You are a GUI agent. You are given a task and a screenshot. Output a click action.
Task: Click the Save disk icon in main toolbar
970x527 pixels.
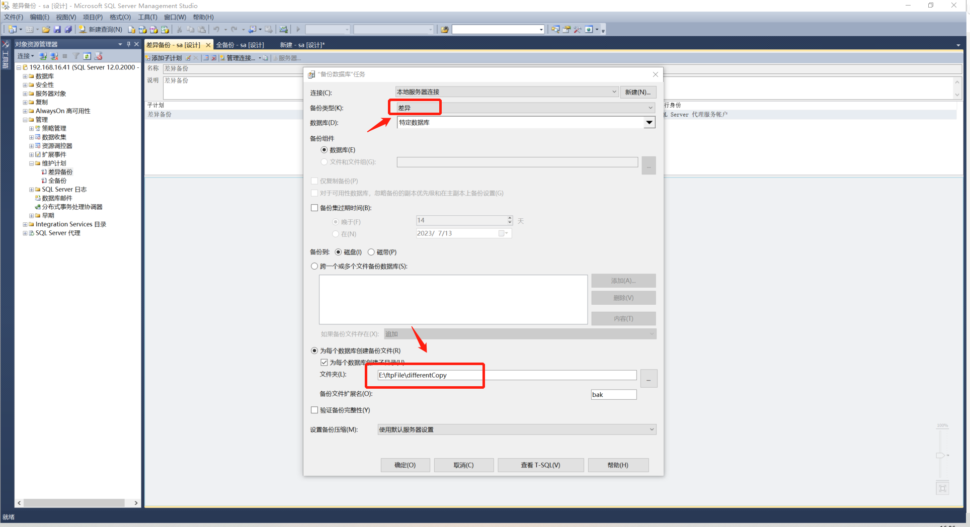tap(57, 29)
